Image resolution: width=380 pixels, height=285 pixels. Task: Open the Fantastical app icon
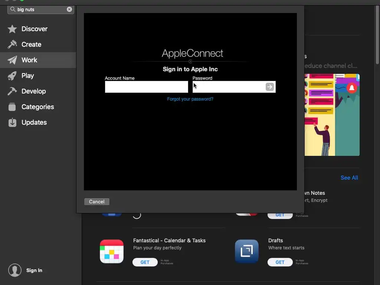pos(112,251)
